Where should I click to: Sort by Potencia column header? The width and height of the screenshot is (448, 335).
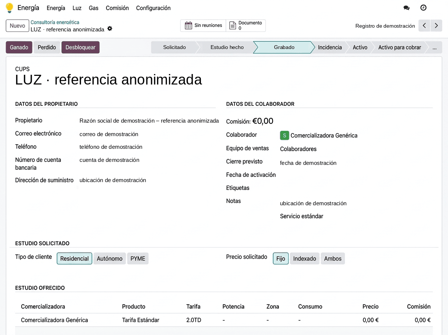[233, 307]
